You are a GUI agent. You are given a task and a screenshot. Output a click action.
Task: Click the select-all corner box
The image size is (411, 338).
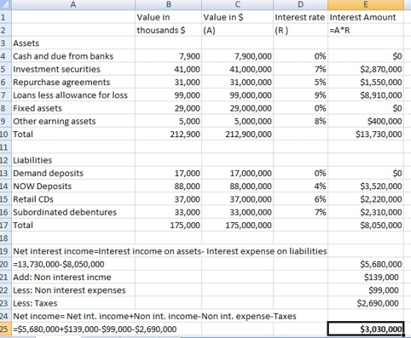pyautogui.click(x=6, y=4)
